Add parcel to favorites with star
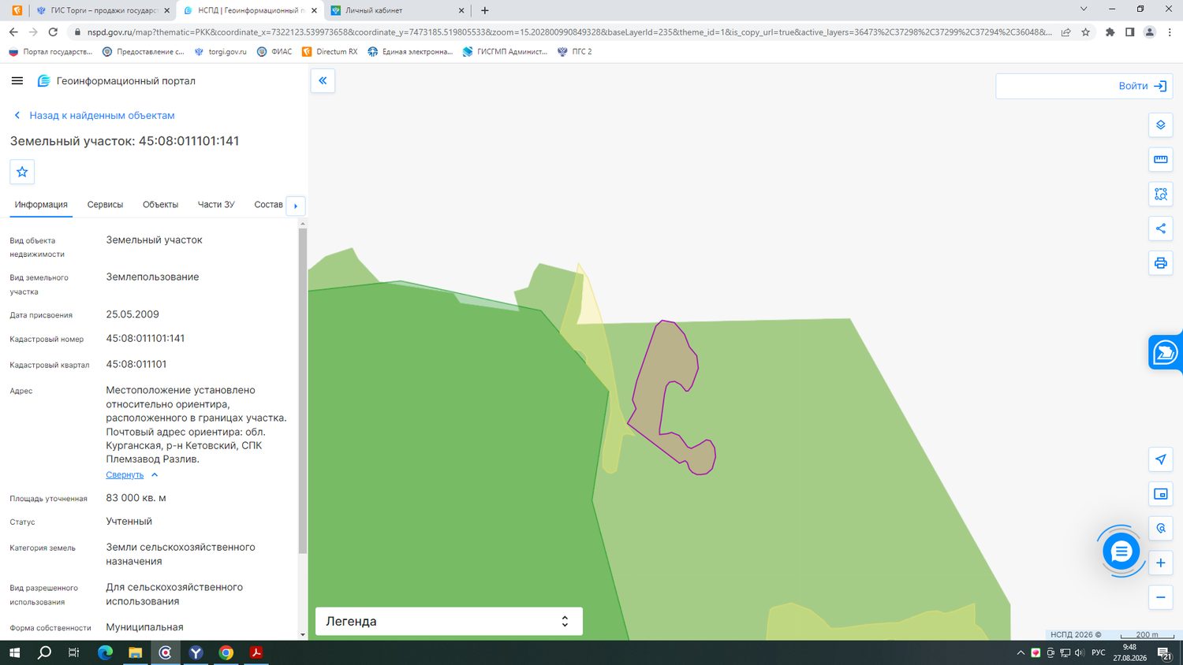The width and height of the screenshot is (1183, 665). click(x=22, y=172)
